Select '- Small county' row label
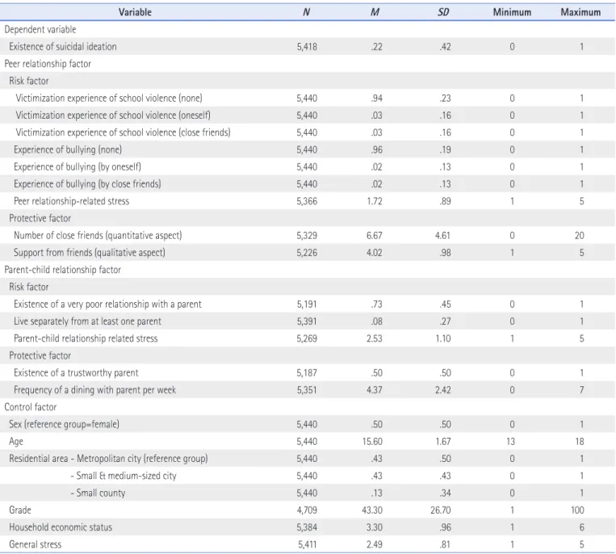 pyautogui.click(x=98, y=493)
